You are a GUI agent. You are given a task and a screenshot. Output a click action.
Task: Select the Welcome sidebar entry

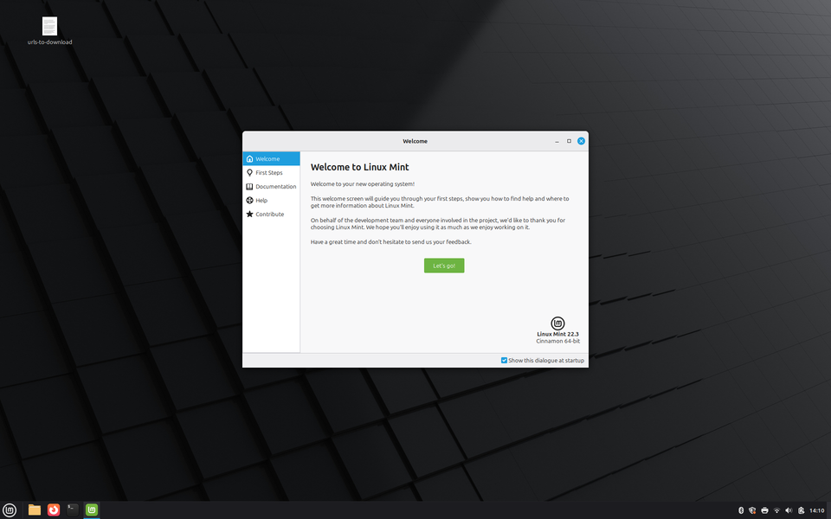coord(271,158)
